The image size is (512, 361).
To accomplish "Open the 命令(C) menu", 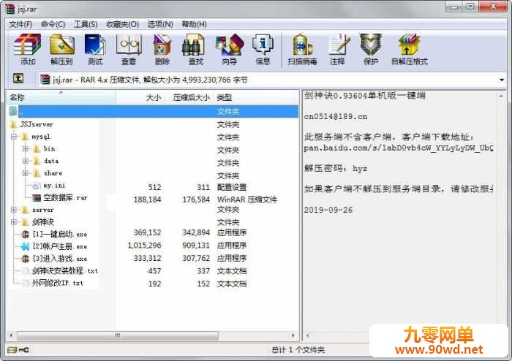I will (x=53, y=24).
